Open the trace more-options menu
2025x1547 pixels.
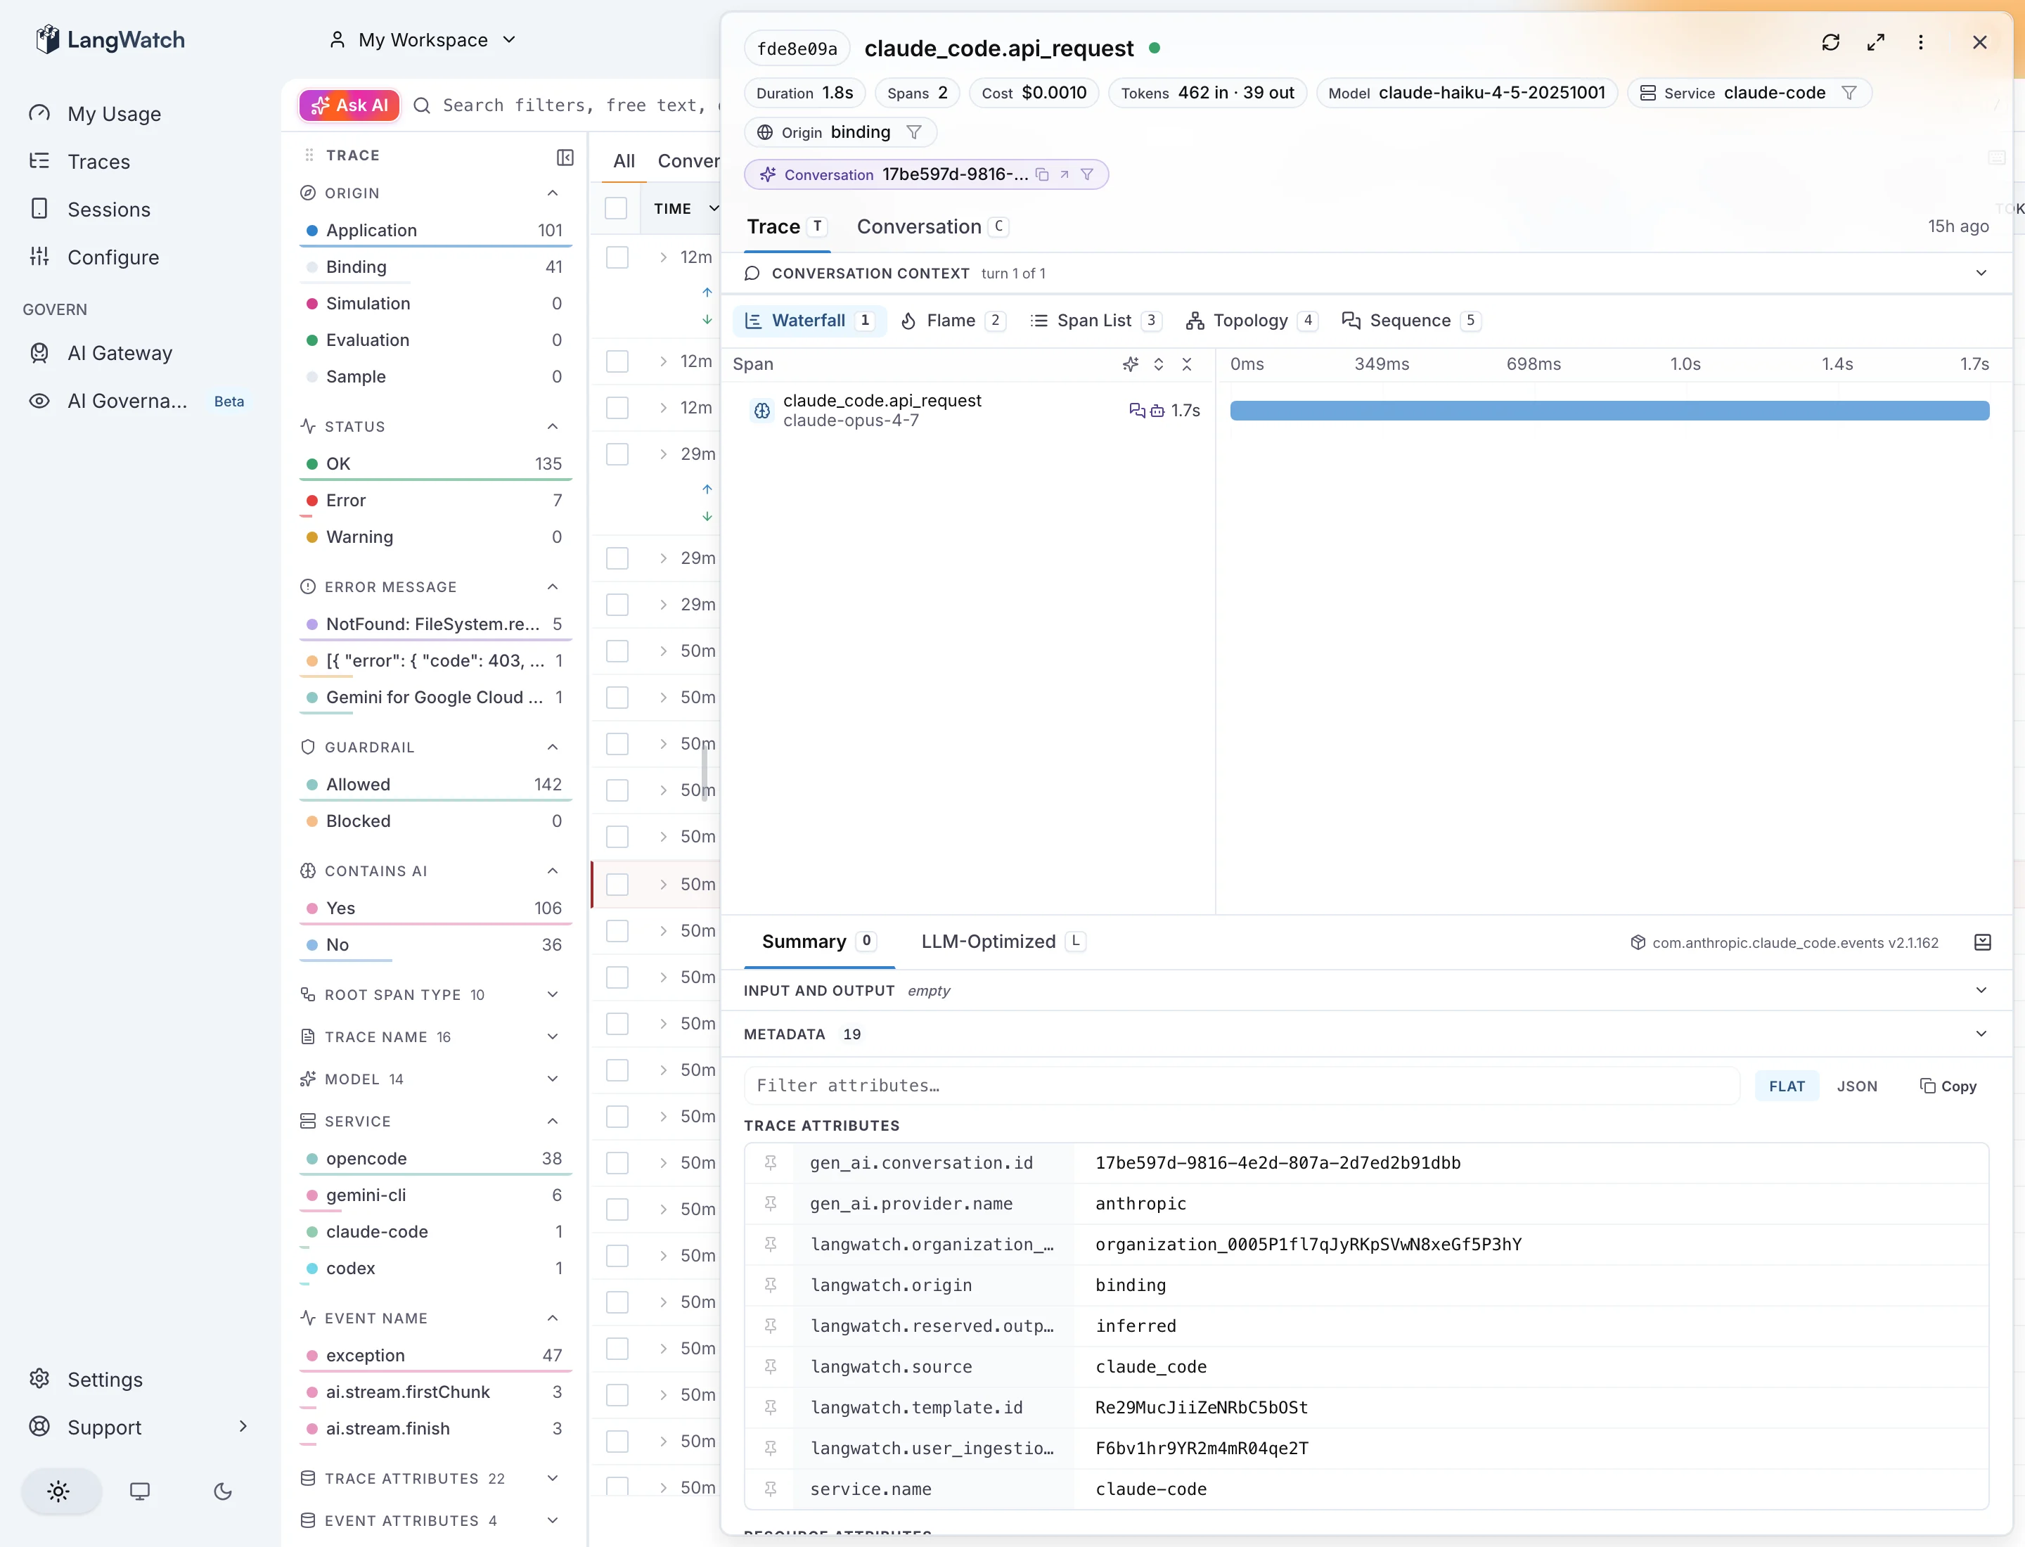[1921, 42]
